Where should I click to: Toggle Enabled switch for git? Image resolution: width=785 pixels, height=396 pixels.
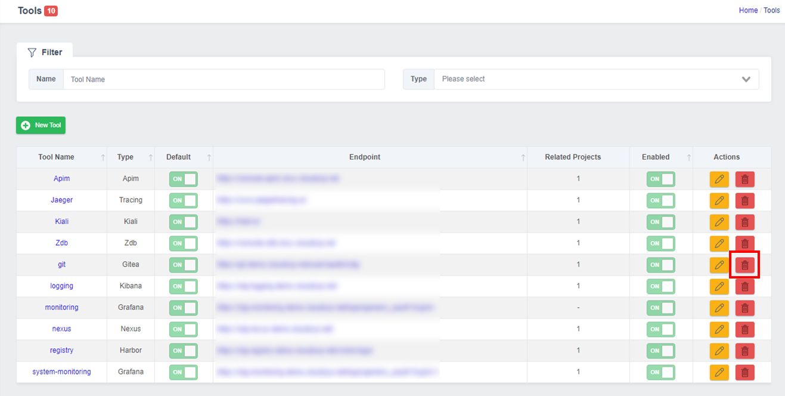coord(660,265)
